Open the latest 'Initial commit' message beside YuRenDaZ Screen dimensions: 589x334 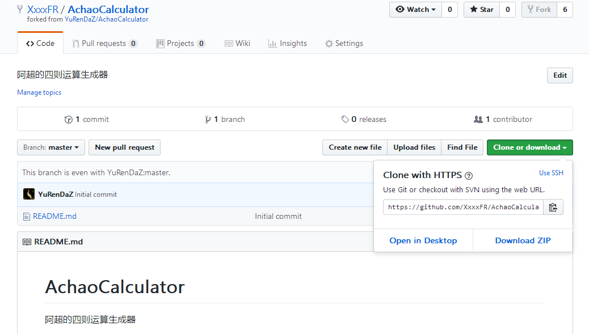click(96, 195)
